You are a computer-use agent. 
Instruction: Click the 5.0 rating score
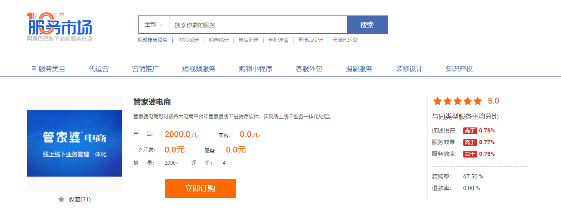[x=493, y=101]
